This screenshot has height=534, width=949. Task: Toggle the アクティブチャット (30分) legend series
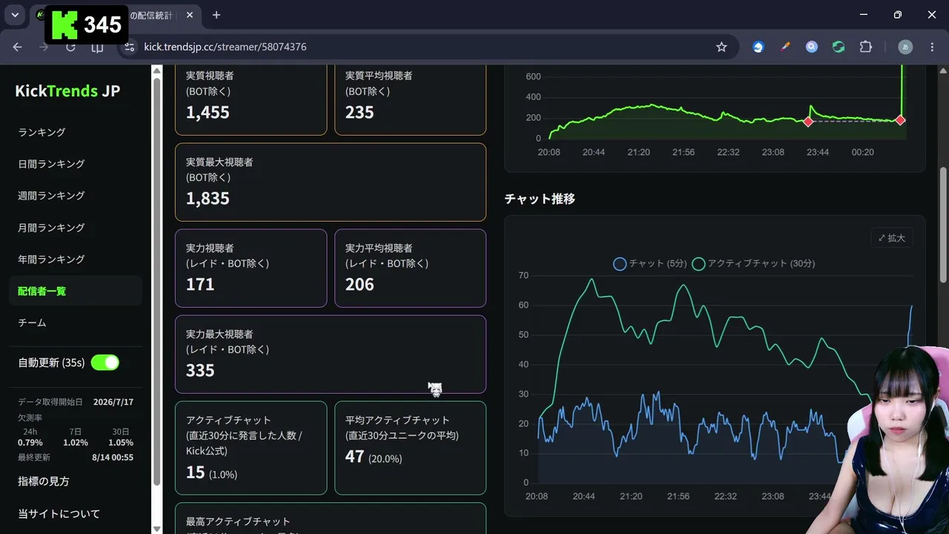pos(753,263)
